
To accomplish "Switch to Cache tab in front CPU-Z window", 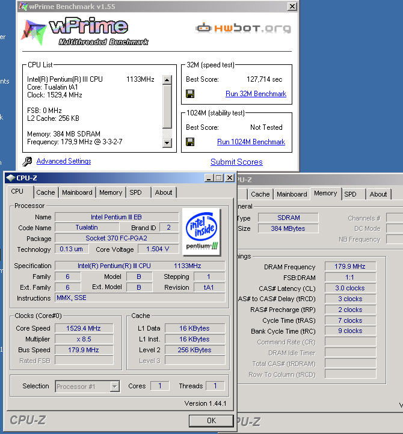I will [x=46, y=192].
